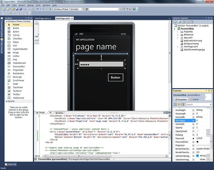Open the File menu
This screenshot has width=214, height=170.
[3, 5]
